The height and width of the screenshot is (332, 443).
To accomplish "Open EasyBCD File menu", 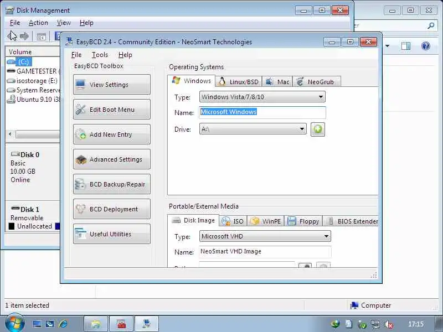I will pos(76,55).
